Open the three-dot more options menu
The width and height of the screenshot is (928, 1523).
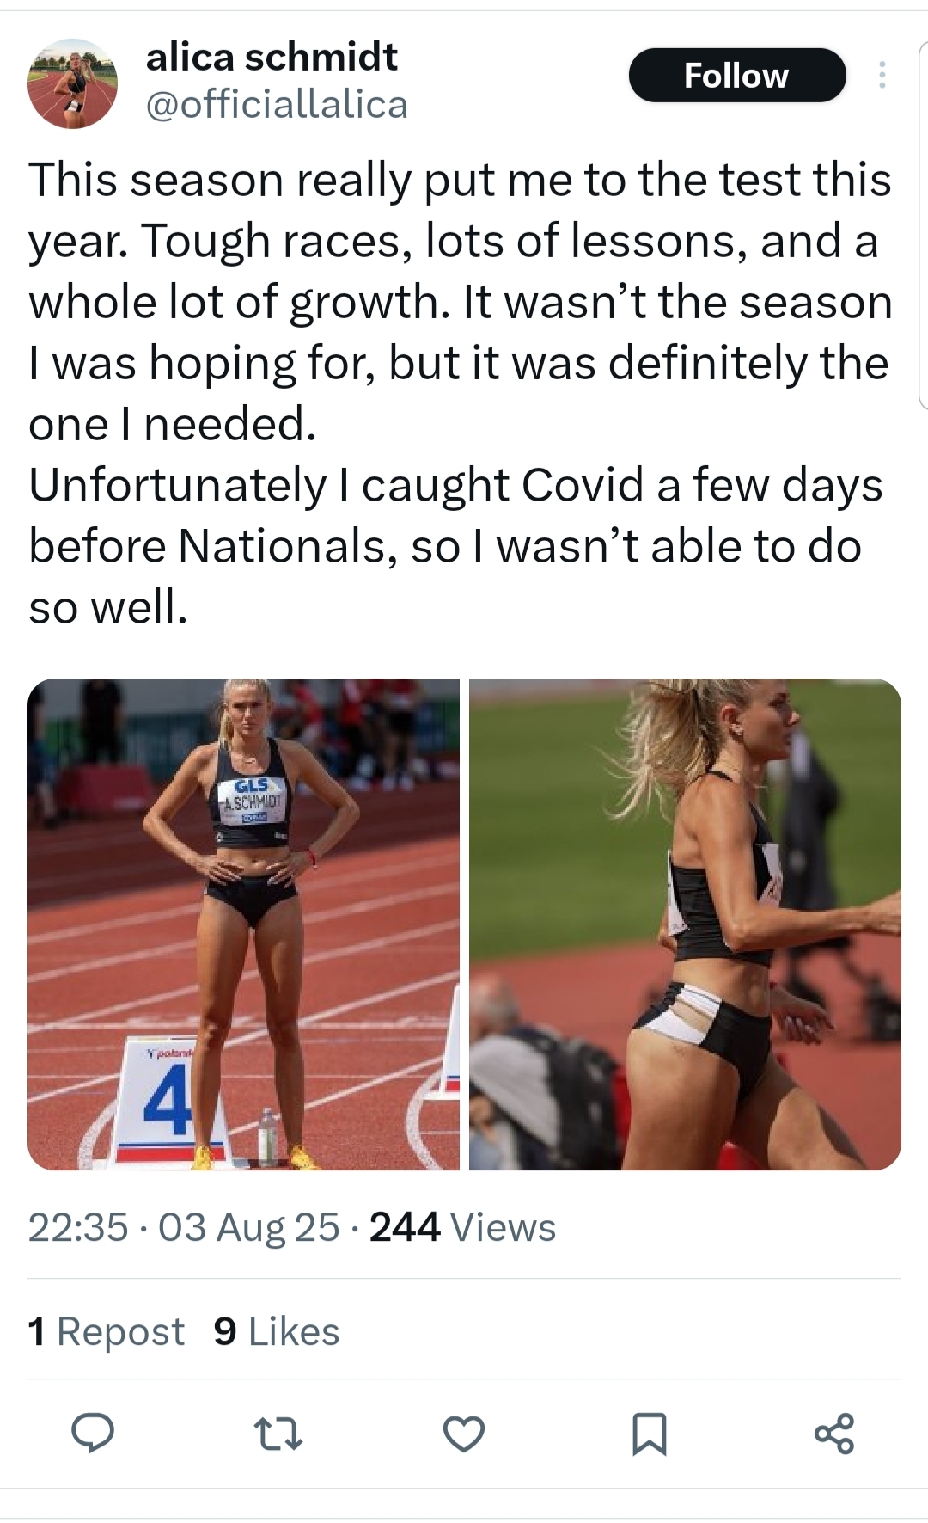coord(882,76)
